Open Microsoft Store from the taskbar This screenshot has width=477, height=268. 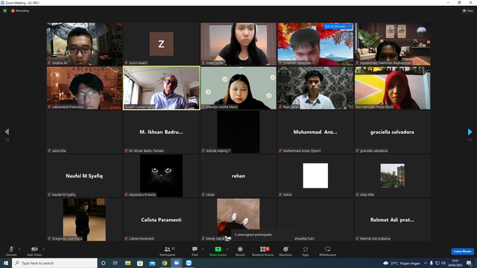tap(140, 263)
